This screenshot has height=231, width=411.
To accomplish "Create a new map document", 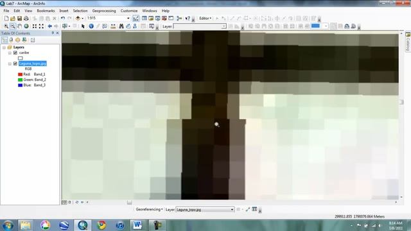I will click(6, 19).
